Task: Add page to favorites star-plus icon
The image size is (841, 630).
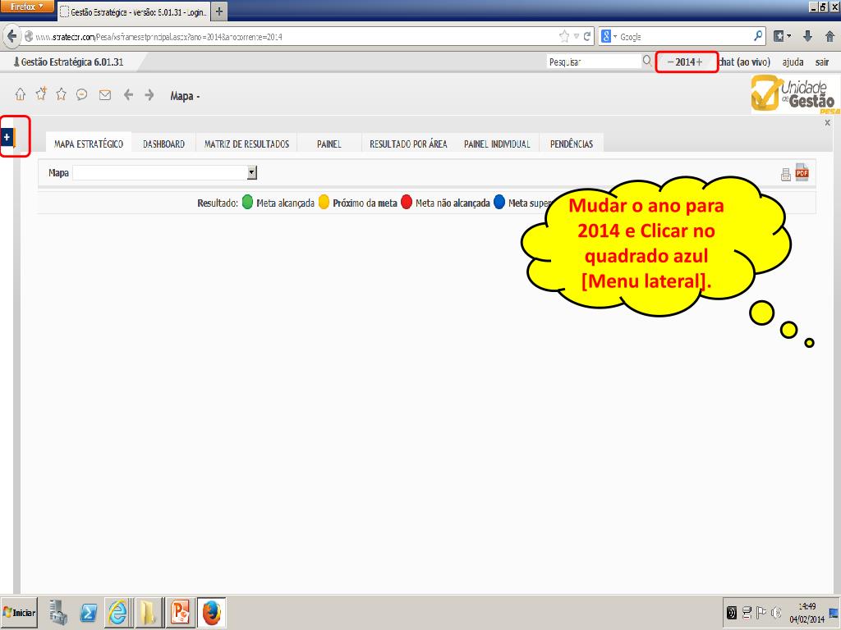Action: [41, 94]
